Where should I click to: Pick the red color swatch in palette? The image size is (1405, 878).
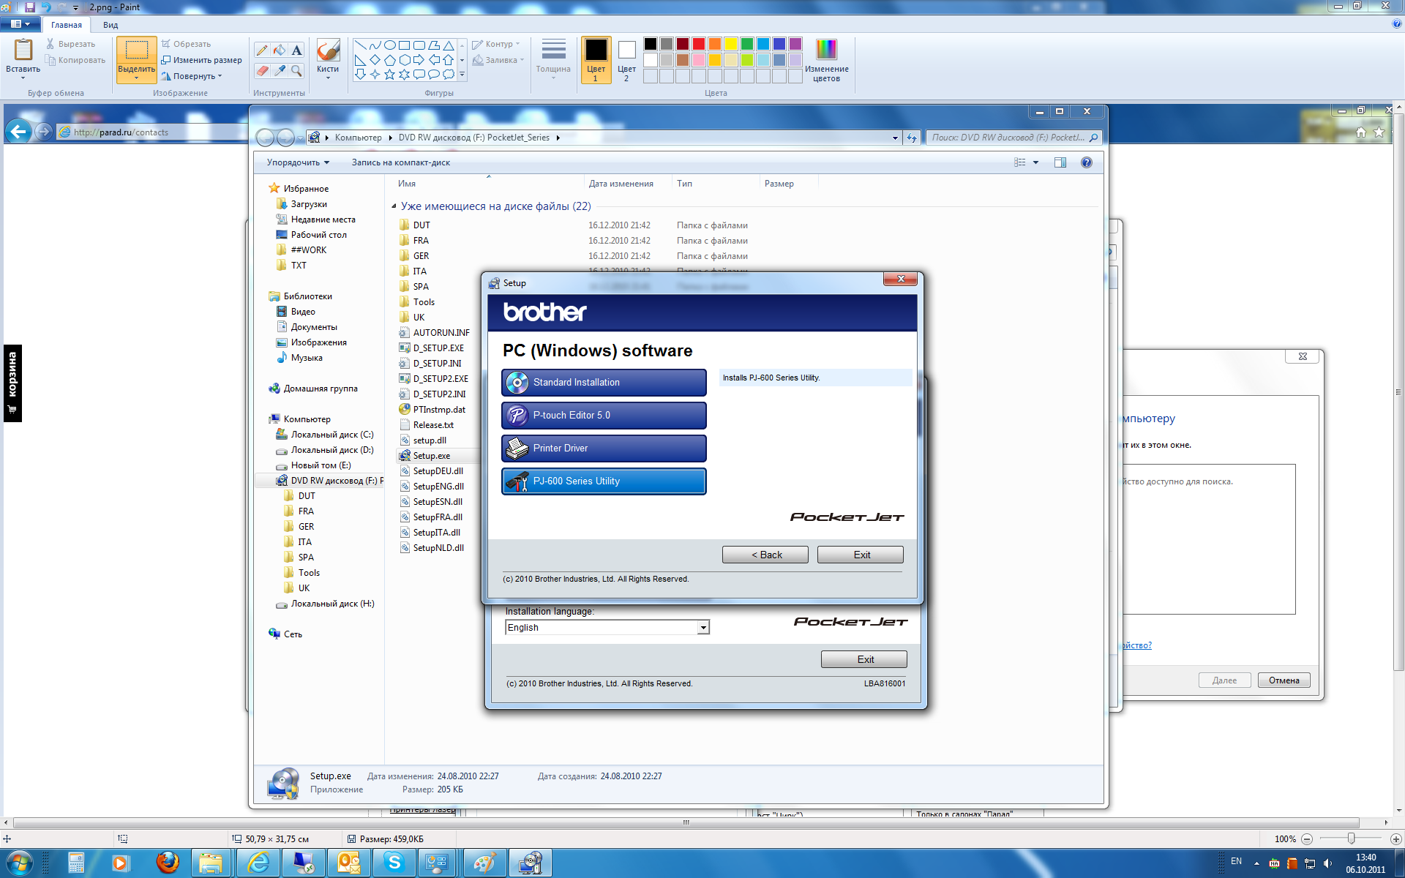coord(699,44)
